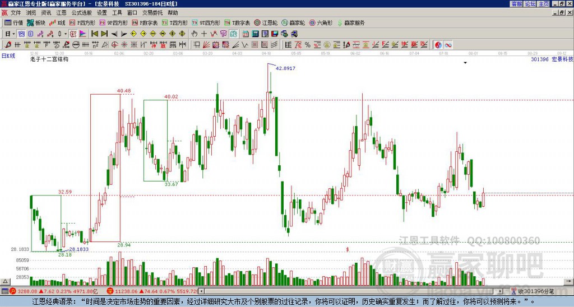Click the scrollbar right arrow at bottom
574x307 pixels.
point(501,291)
